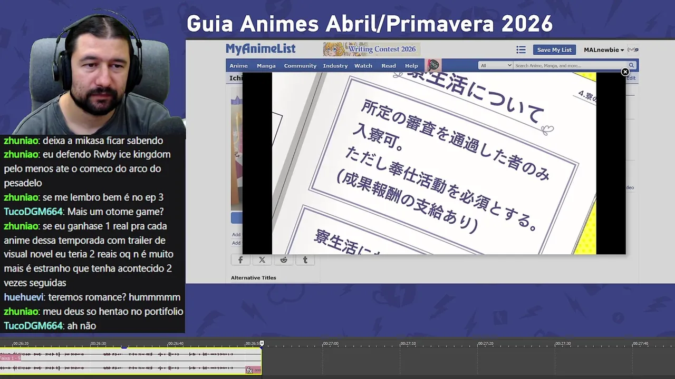This screenshot has height=379, width=675.
Task: Click TucoDGM664 'Mais um otome game?' message
Action: (x=84, y=212)
